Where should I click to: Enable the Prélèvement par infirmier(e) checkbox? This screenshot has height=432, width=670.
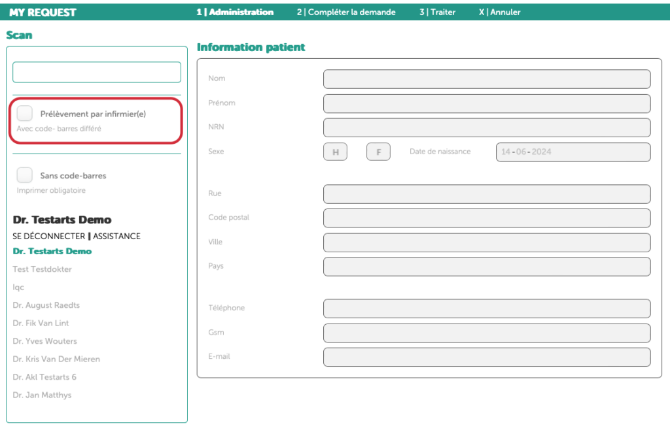pyautogui.click(x=24, y=113)
